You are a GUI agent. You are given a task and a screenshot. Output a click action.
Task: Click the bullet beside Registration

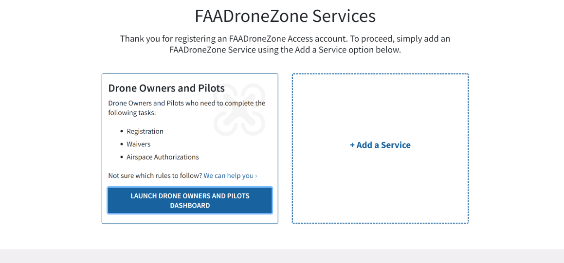pyautogui.click(x=122, y=132)
